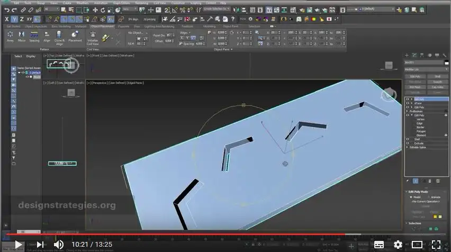Select the Unlink chain icon

click(x=31, y=10)
